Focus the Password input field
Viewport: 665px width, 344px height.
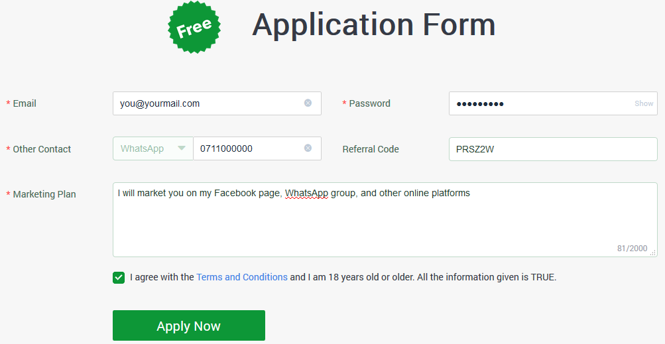(553, 103)
